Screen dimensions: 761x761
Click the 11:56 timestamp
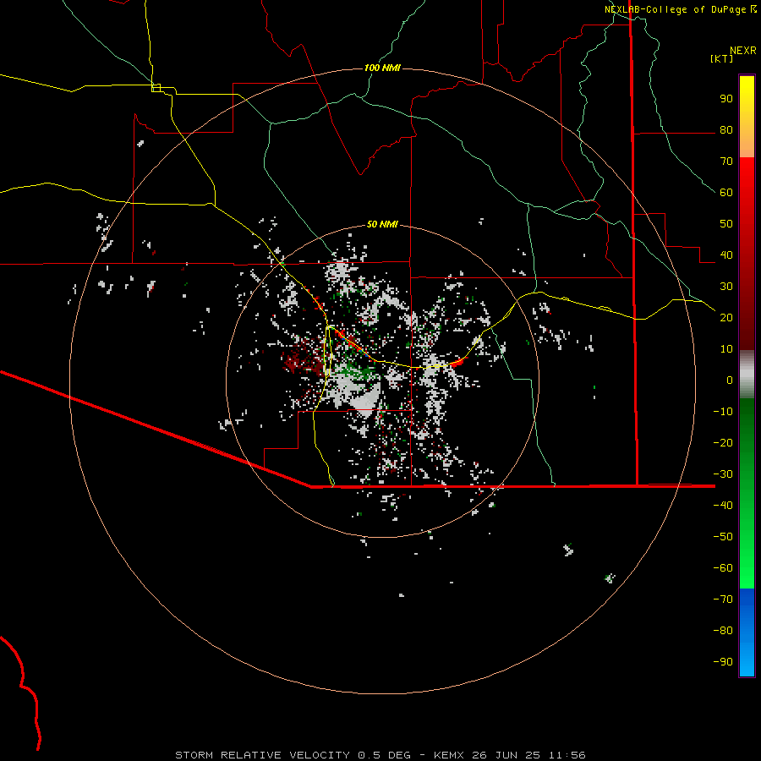[567, 755]
